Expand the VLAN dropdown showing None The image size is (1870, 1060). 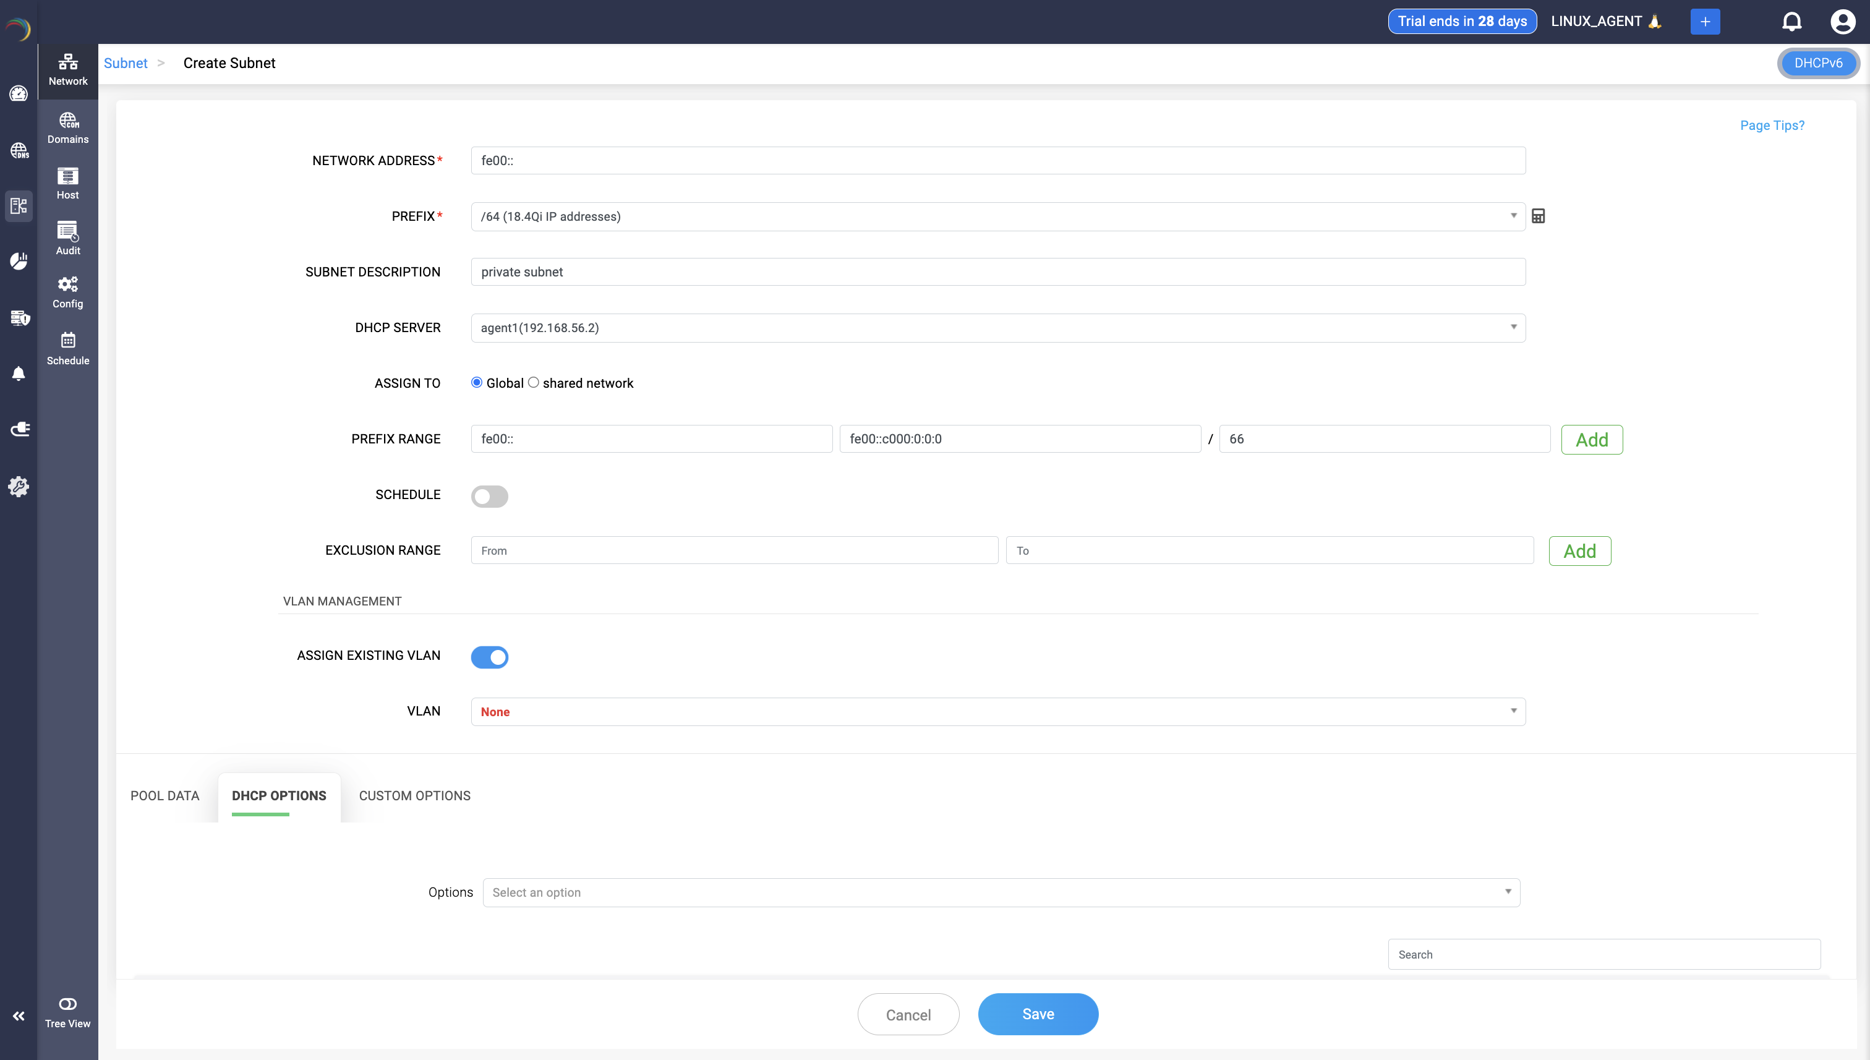click(997, 711)
